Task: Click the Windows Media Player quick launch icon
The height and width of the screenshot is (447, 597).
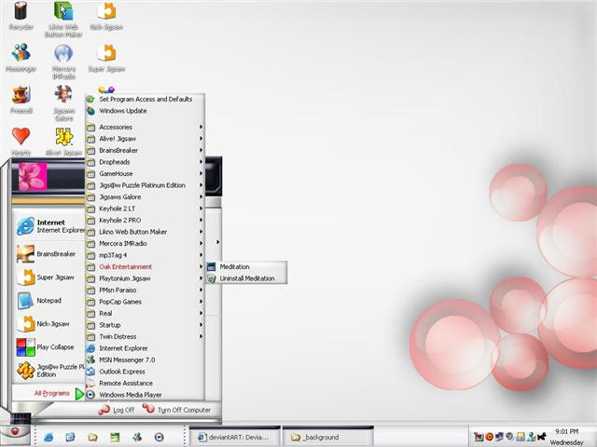Action: [160, 438]
